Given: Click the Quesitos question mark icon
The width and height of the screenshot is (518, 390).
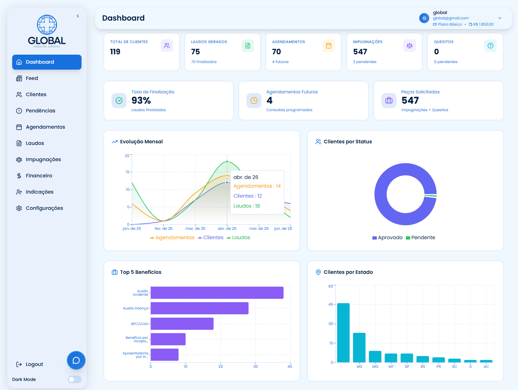Looking at the screenshot, I should [x=491, y=46].
